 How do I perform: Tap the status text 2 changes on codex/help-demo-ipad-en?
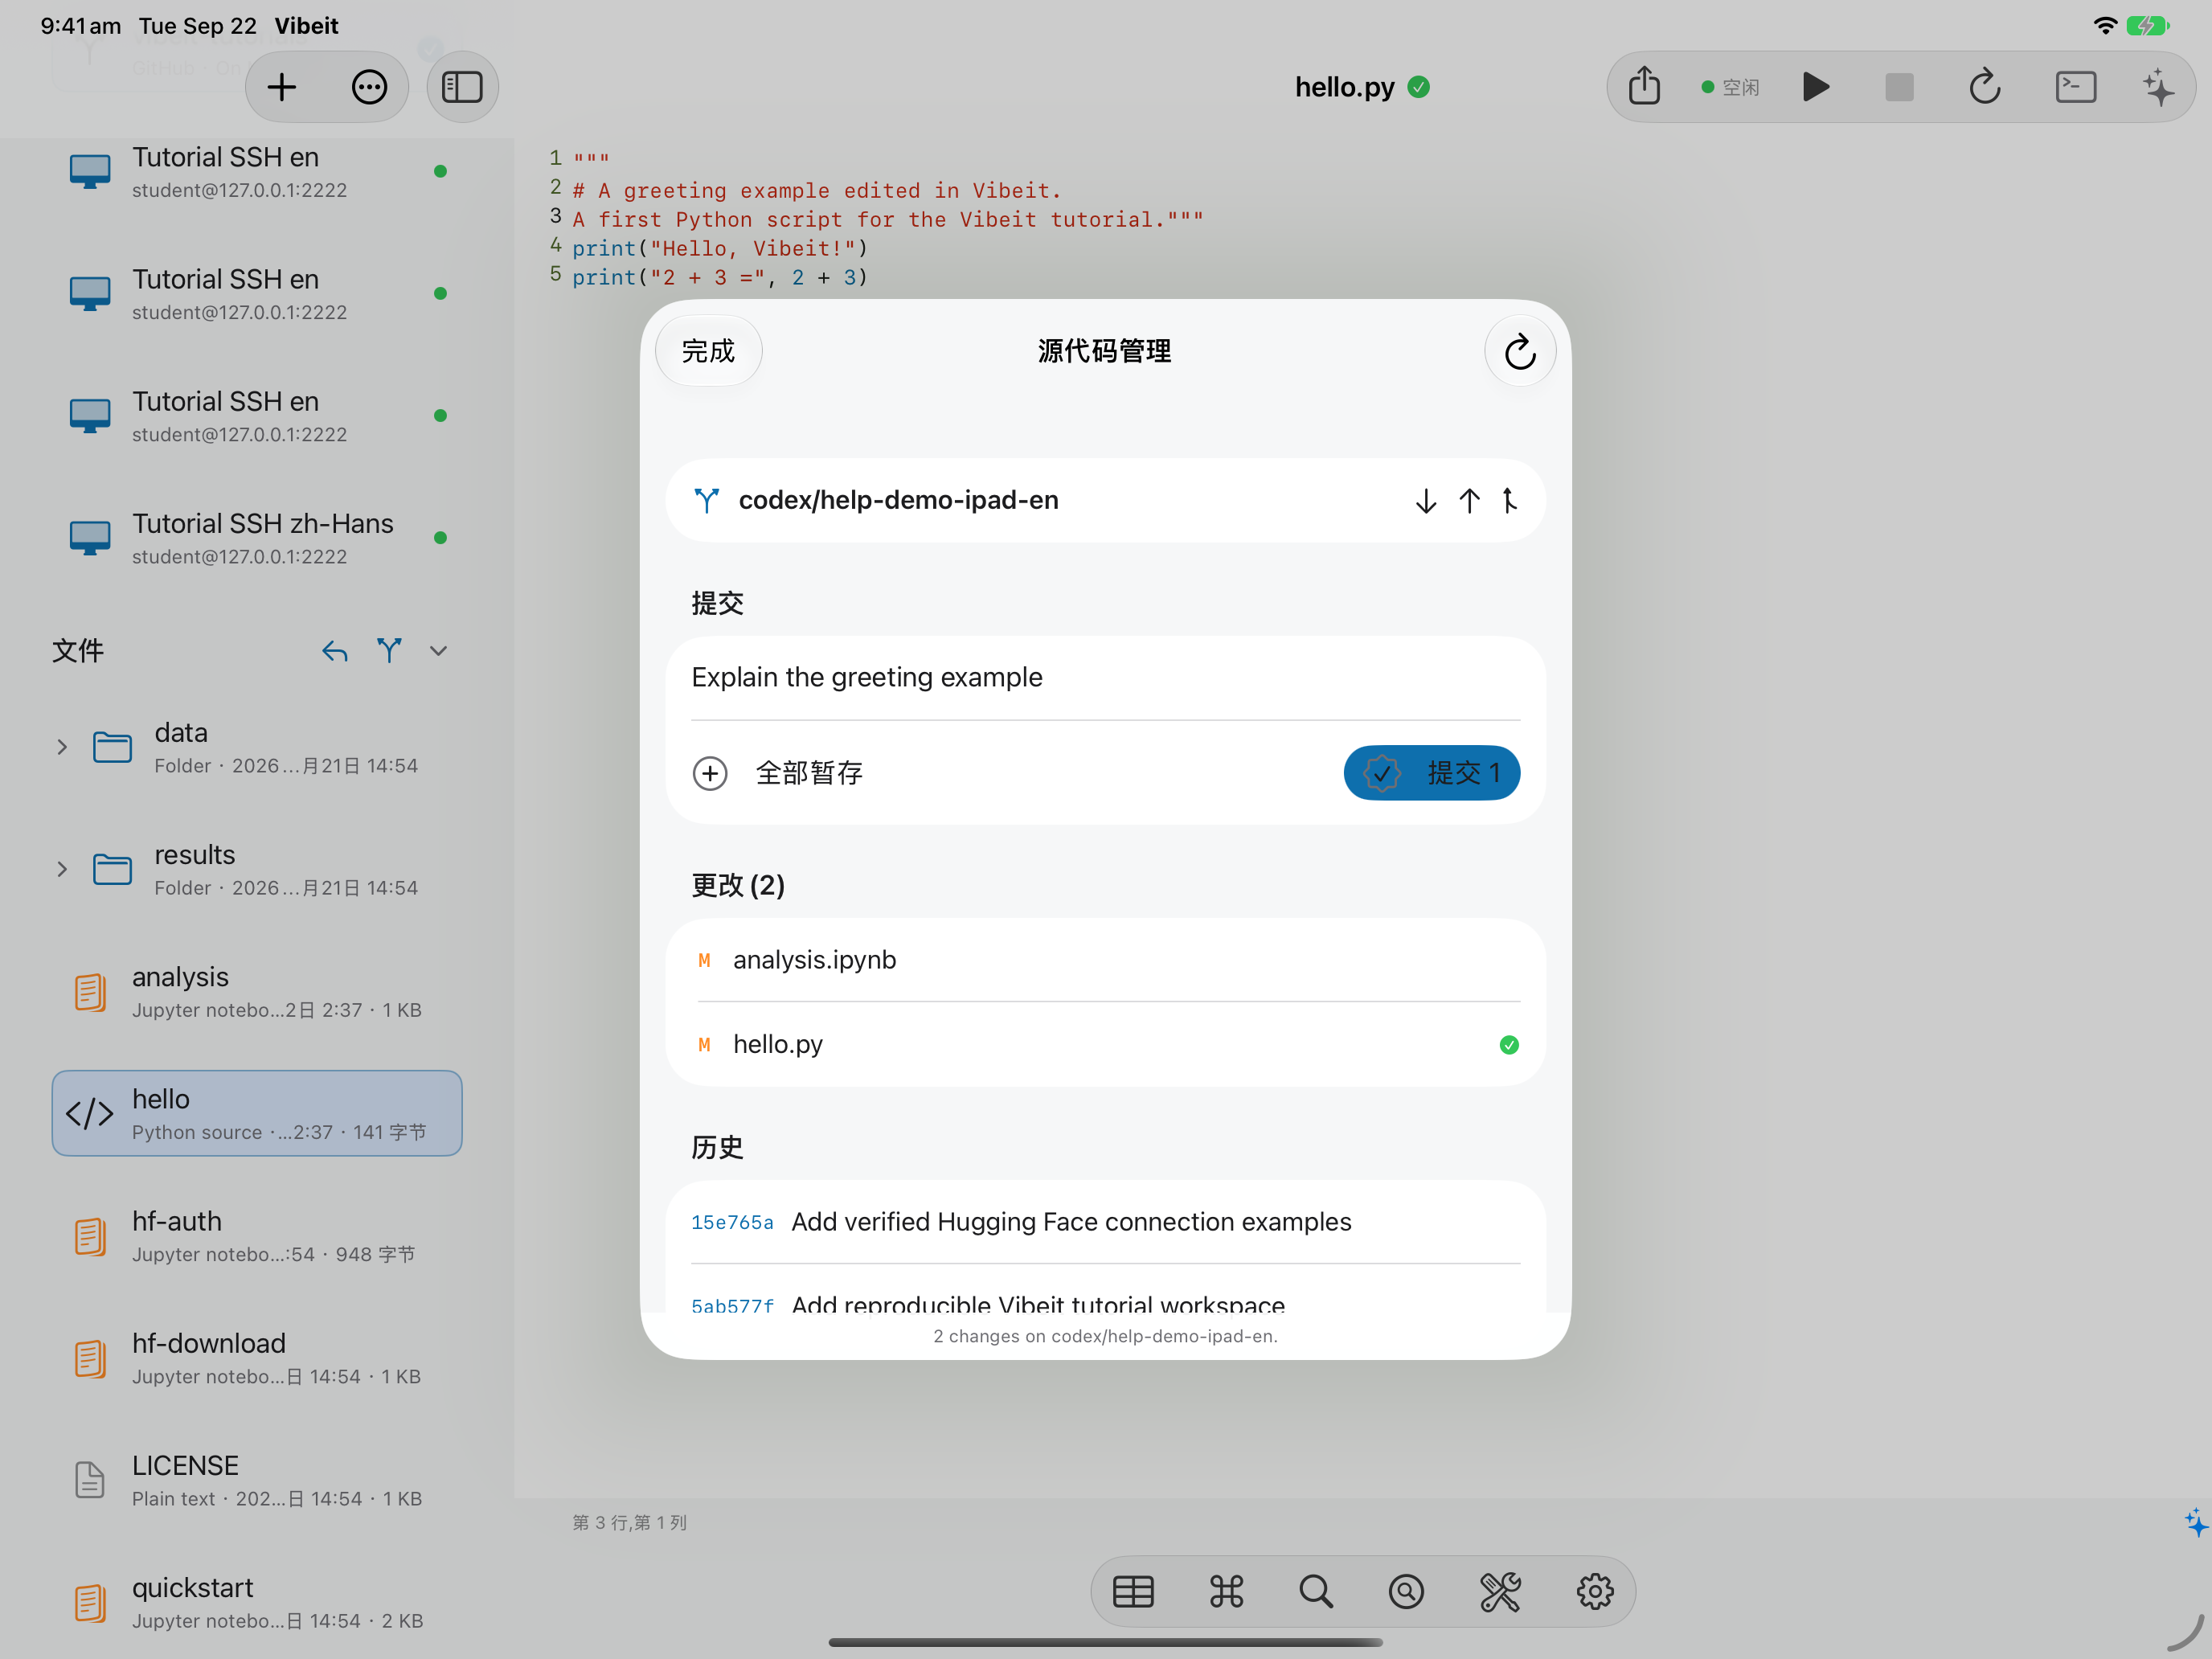pyautogui.click(x=1105, y=1336)
